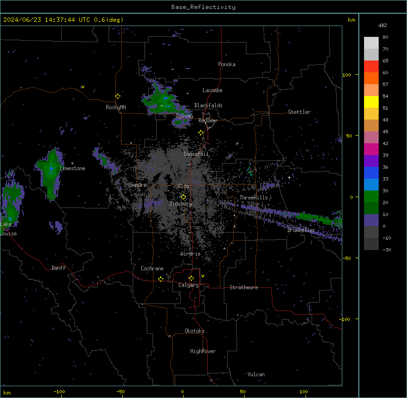Click the RockyMH label
This screenshot has height=398, width=407.
pyautogui.click(x=116, y=107)
